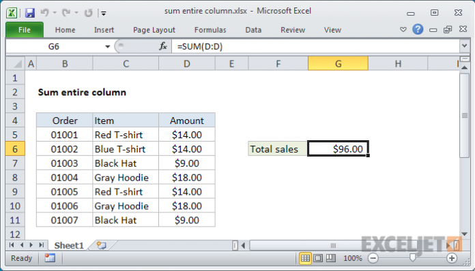The width and height of the screenshot is (475, 271).
Task: Click the vertical scrollbar down arrow
Action: pyautogui.click(x=464, y=234)
